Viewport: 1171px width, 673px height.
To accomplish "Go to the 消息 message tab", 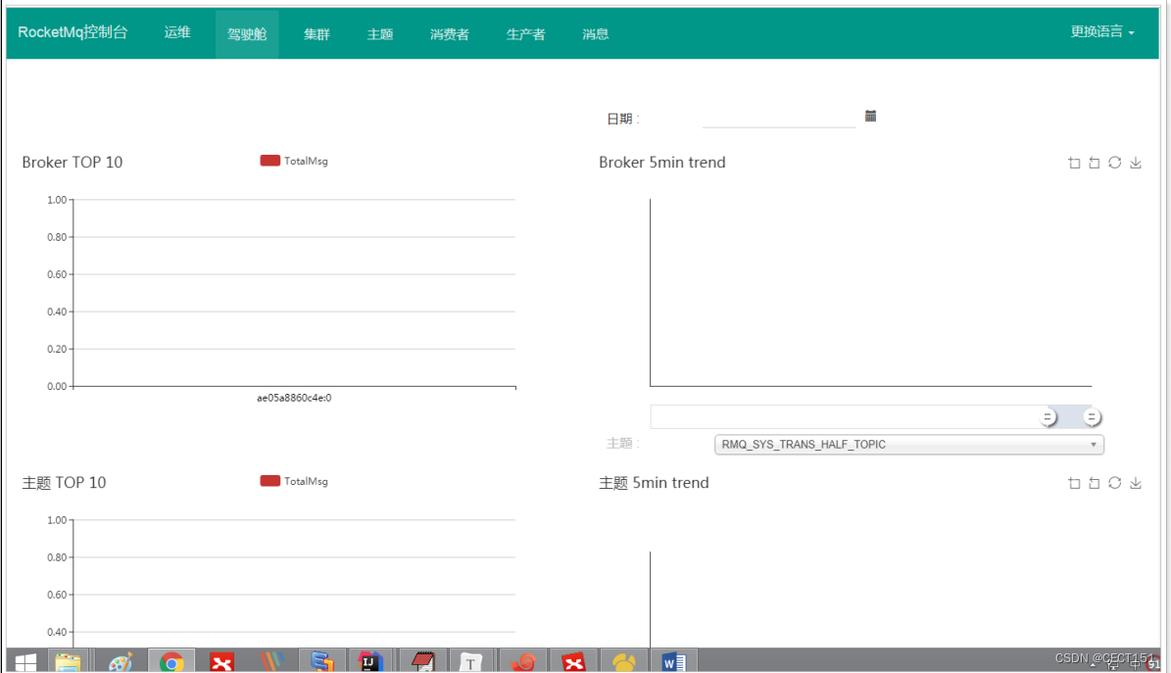I will 595,33.
